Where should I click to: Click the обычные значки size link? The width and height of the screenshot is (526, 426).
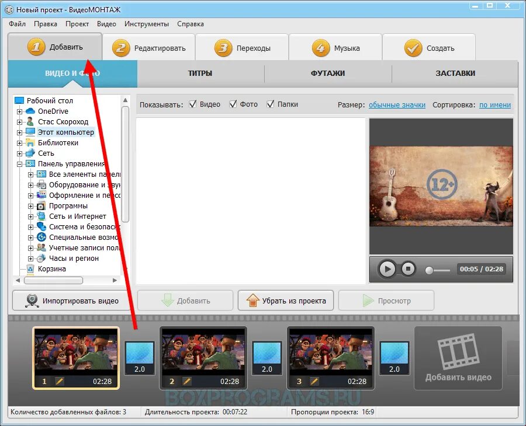[397, 105]
